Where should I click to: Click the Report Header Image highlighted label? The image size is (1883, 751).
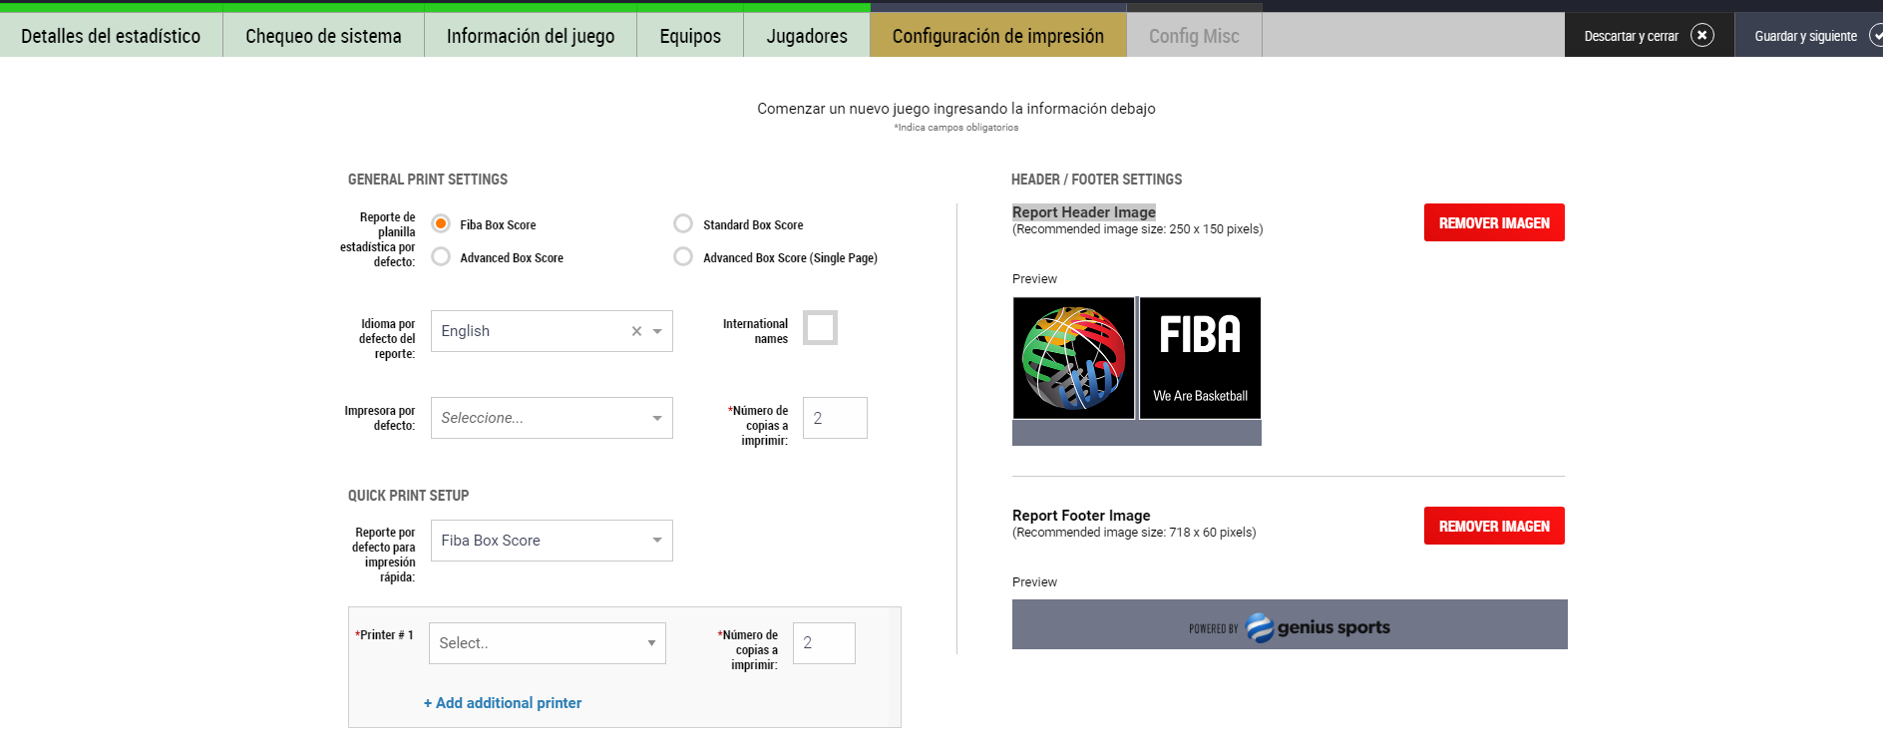1084,212
